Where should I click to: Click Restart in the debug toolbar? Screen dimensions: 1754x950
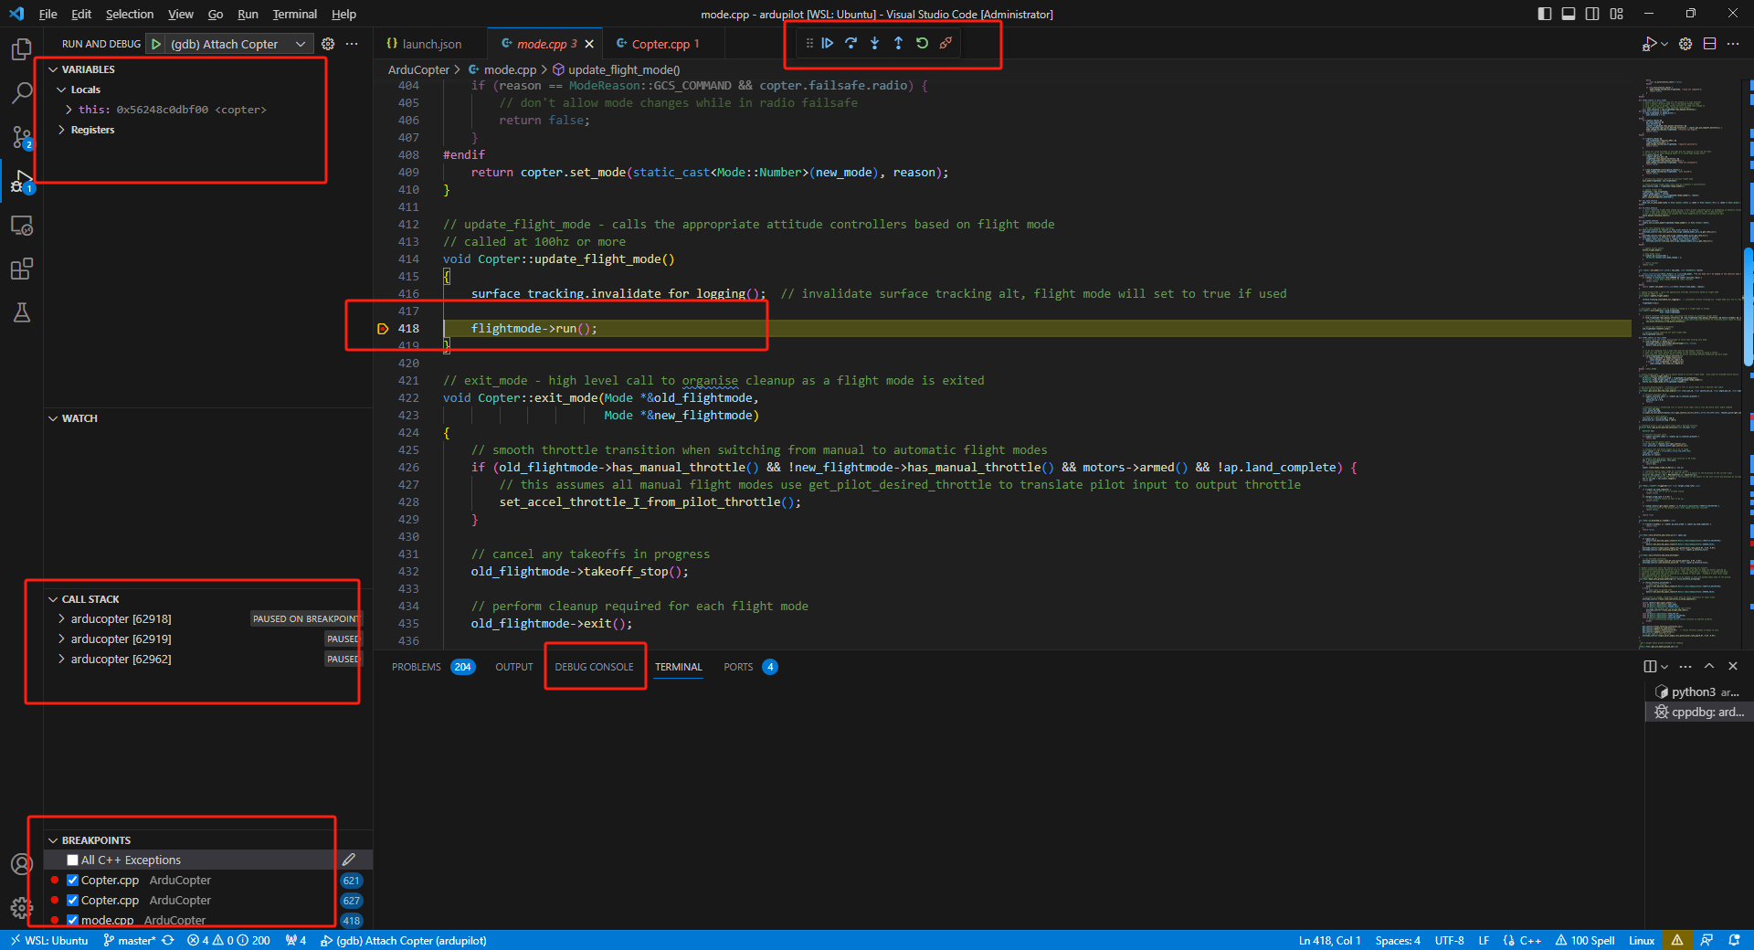pyautogui.click(x=922, y=43)
